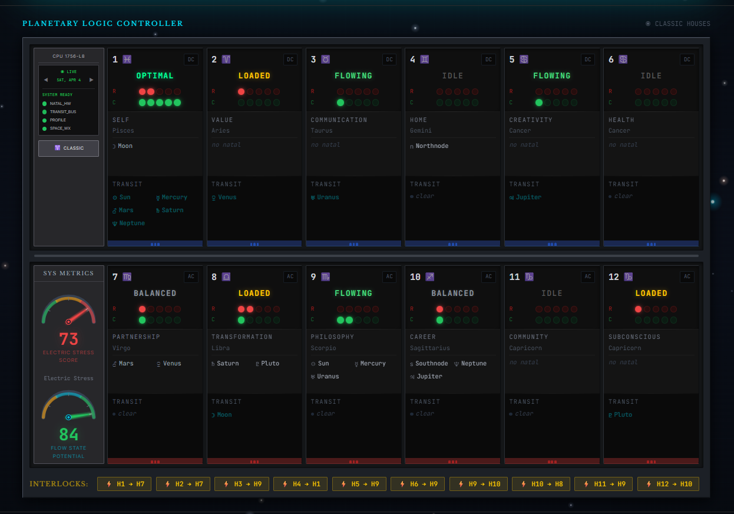This screenshot has width=734, height=514.
Task: Go to previous date with left arrow
Action: [46, 80]
